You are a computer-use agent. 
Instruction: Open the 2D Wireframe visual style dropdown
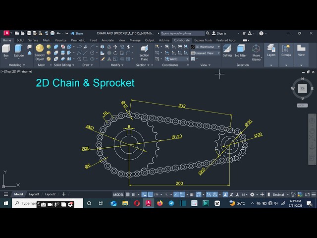point(206,47)
